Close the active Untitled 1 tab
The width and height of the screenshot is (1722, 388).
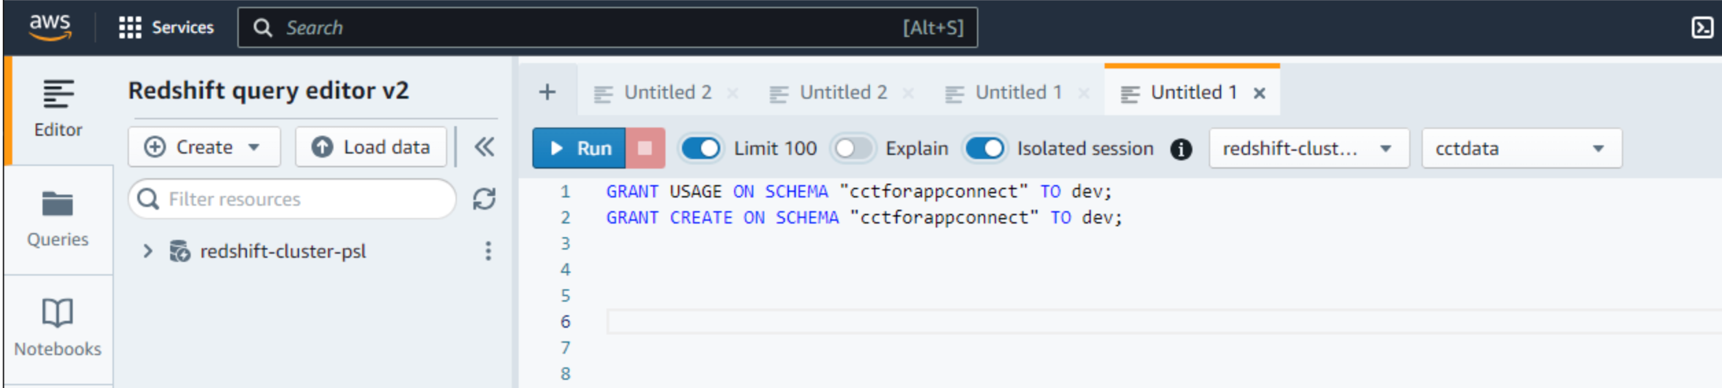1260,93
